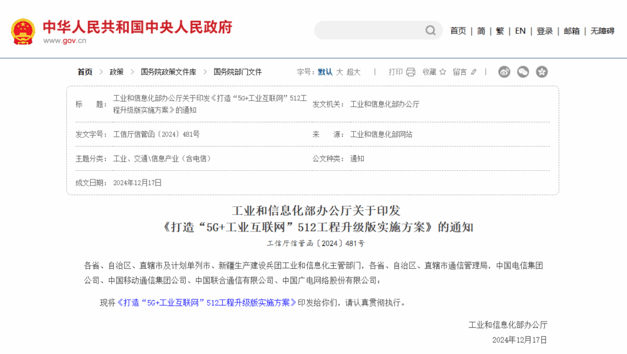The width and height of the screenshot is (627, 354).
Task: Share the page to Weibo
Action: tap(504, 72)
